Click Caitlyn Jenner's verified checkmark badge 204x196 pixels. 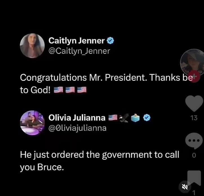point(110,41)
